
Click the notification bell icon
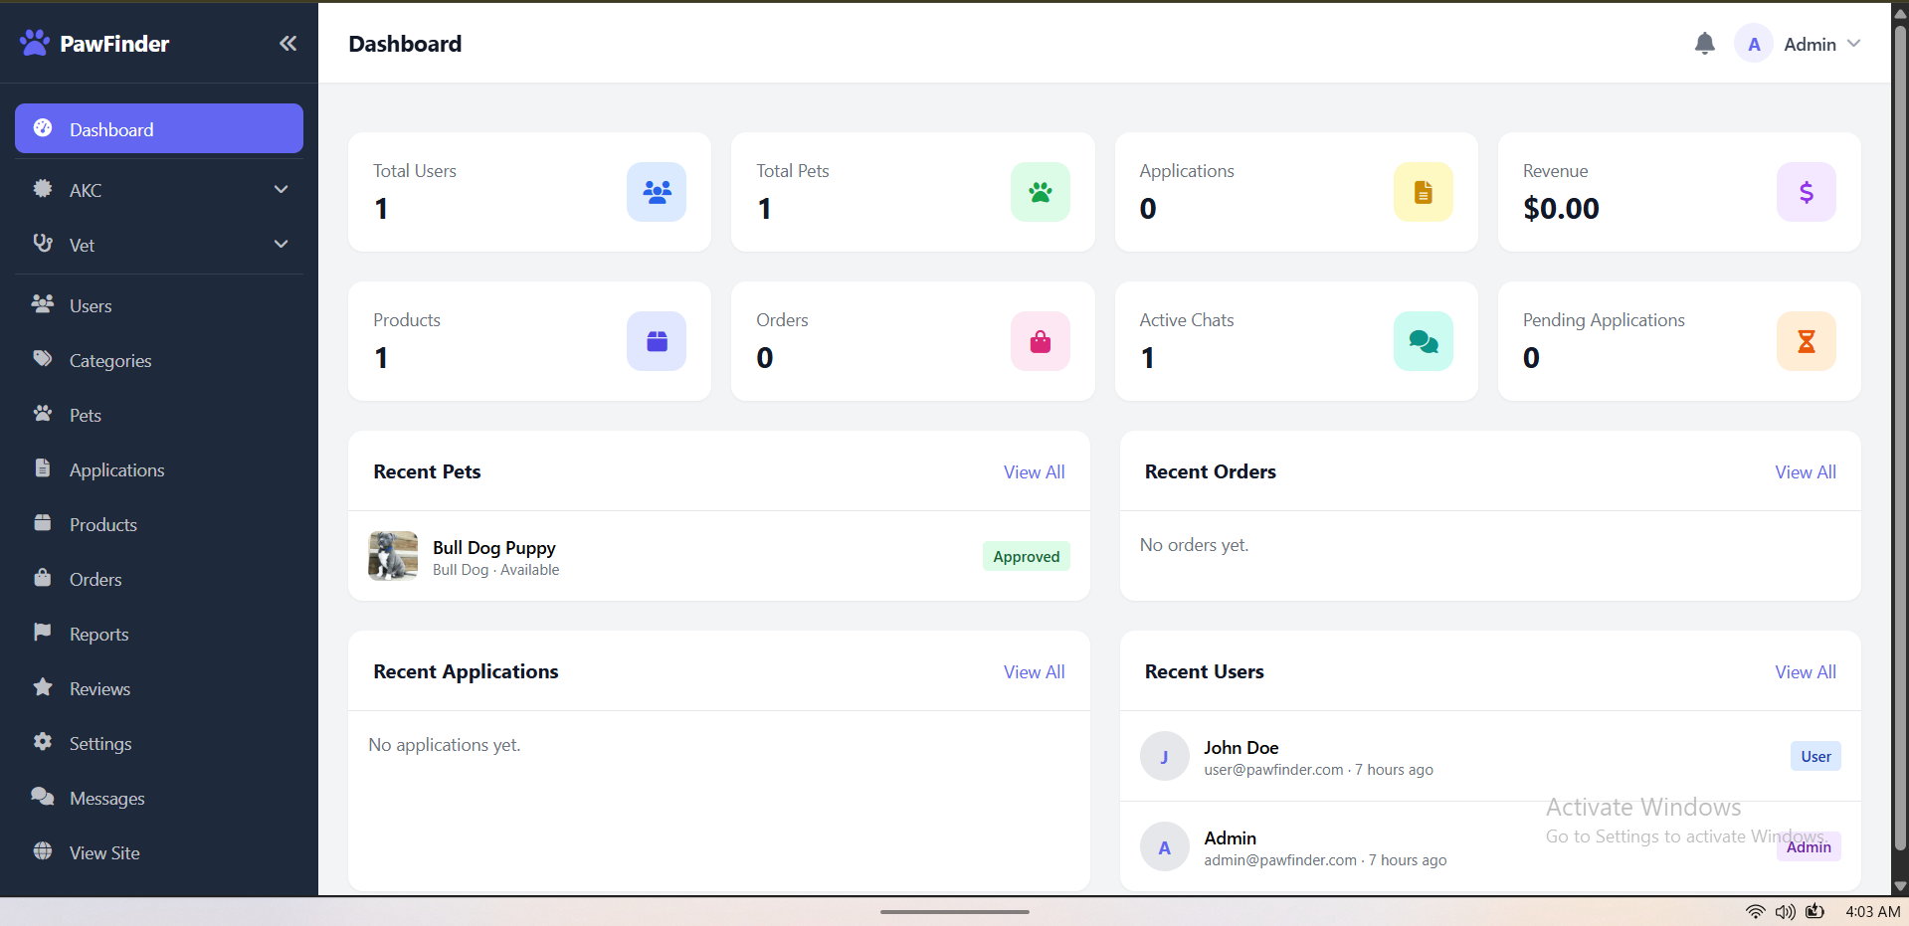[x=1704, y=43]
